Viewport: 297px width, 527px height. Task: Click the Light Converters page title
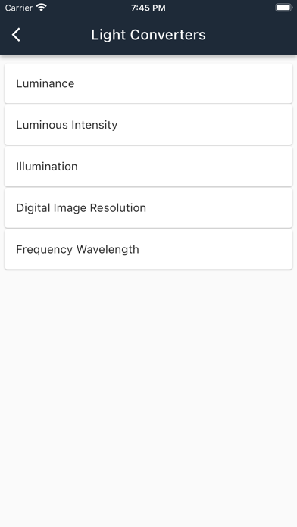point(148,35)
